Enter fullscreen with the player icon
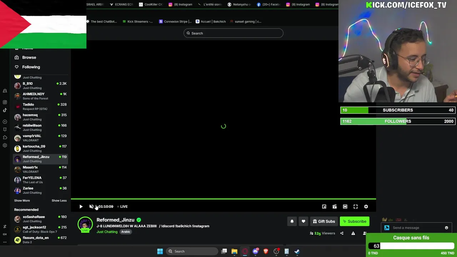Image resolution: width=457 pixels, height=257 pixels. 356,207
